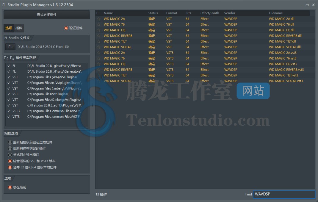Select the WD MAGIC 76.vst3 filename
This screenshot has height=202, width=318.
282,58
